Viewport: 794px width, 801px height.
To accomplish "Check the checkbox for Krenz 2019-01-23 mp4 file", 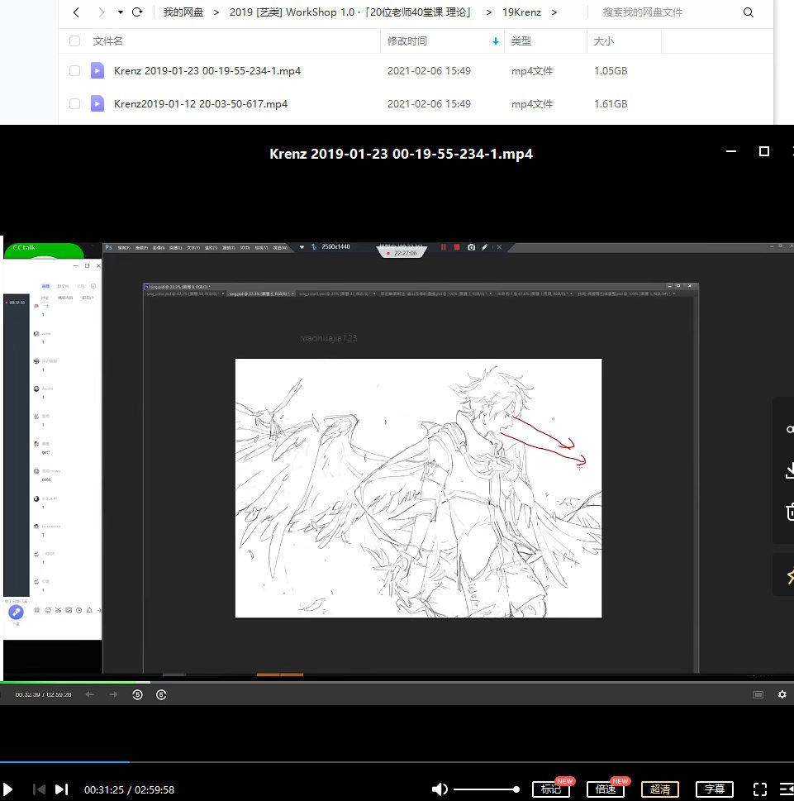I will 74,71.
